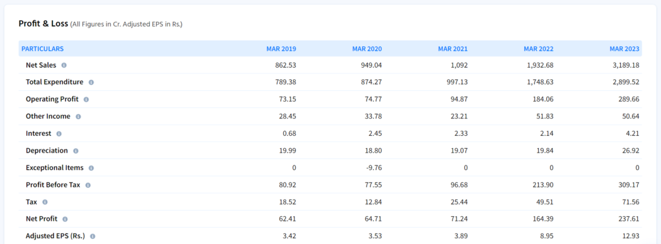Image resolution: width=661 pixels, height=244 pixels.
Task: Select the MAR 2023 column header
Action: 624,49
